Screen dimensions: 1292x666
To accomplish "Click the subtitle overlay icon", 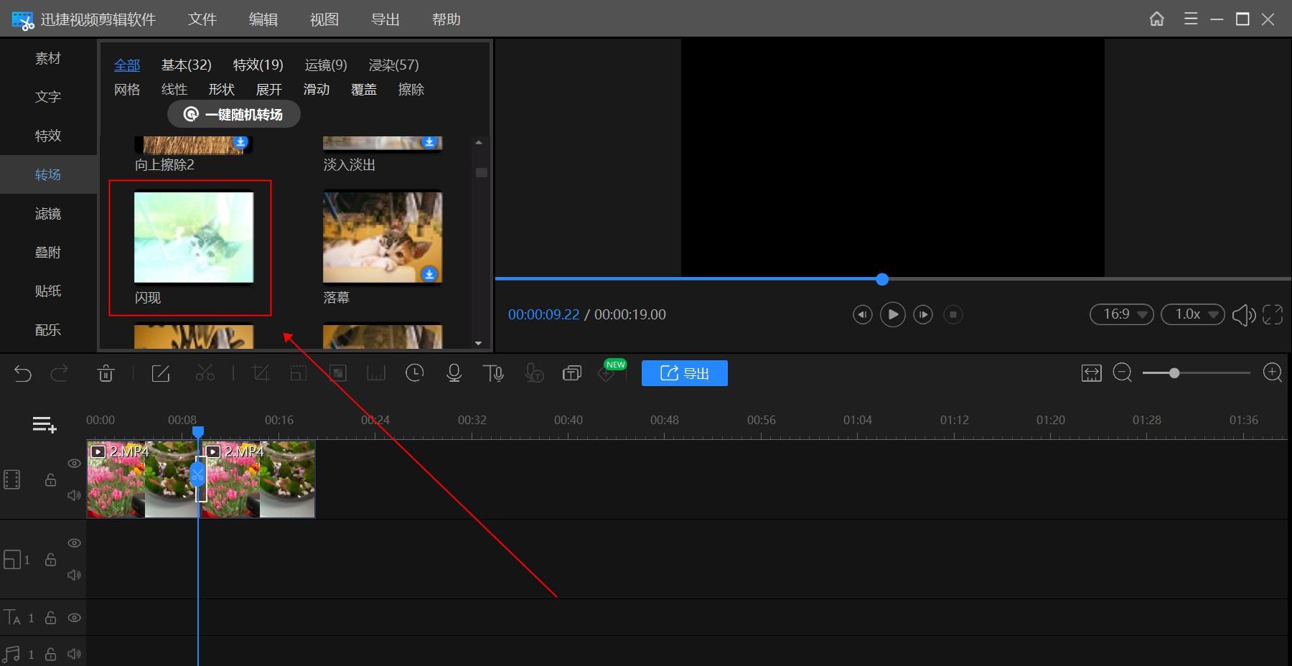I will (572, 373).
